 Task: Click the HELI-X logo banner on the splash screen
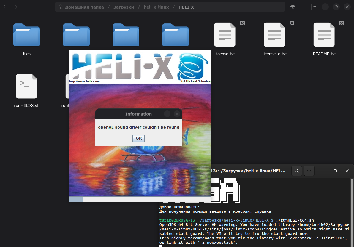pos(140,67)
